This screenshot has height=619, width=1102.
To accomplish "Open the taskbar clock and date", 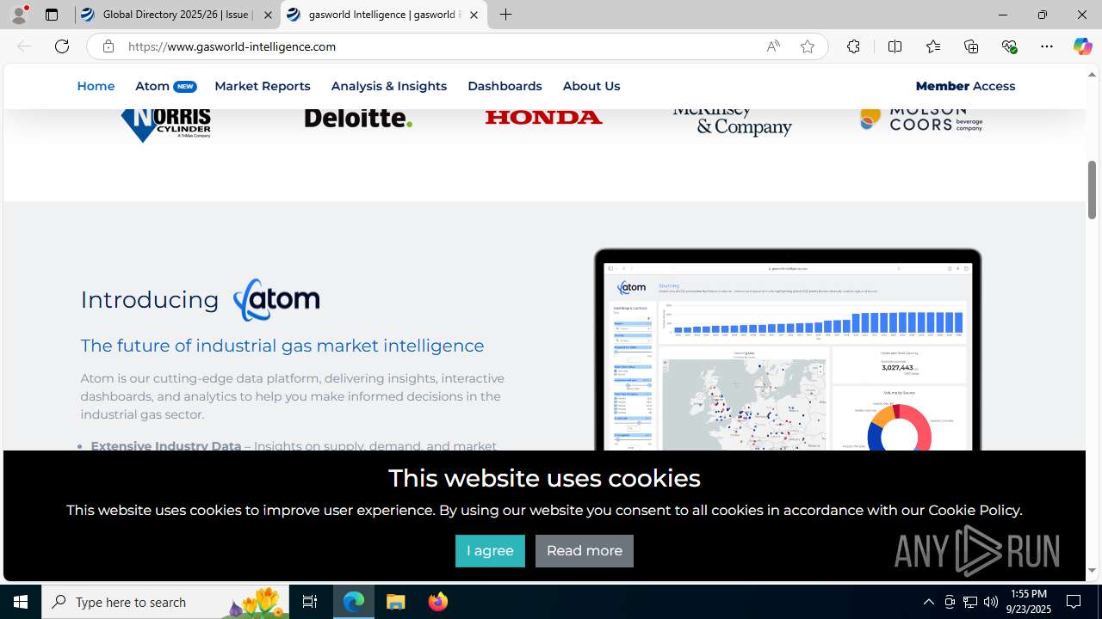I will pyautogui.click(x=1027, y=602).
